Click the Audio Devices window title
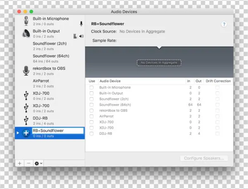The height and width of the screenshot is (189, 248). point(124,12)
